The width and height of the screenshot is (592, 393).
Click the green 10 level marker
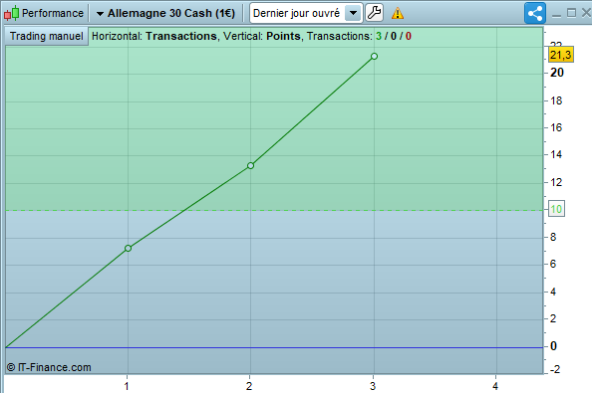coord(556,209)
